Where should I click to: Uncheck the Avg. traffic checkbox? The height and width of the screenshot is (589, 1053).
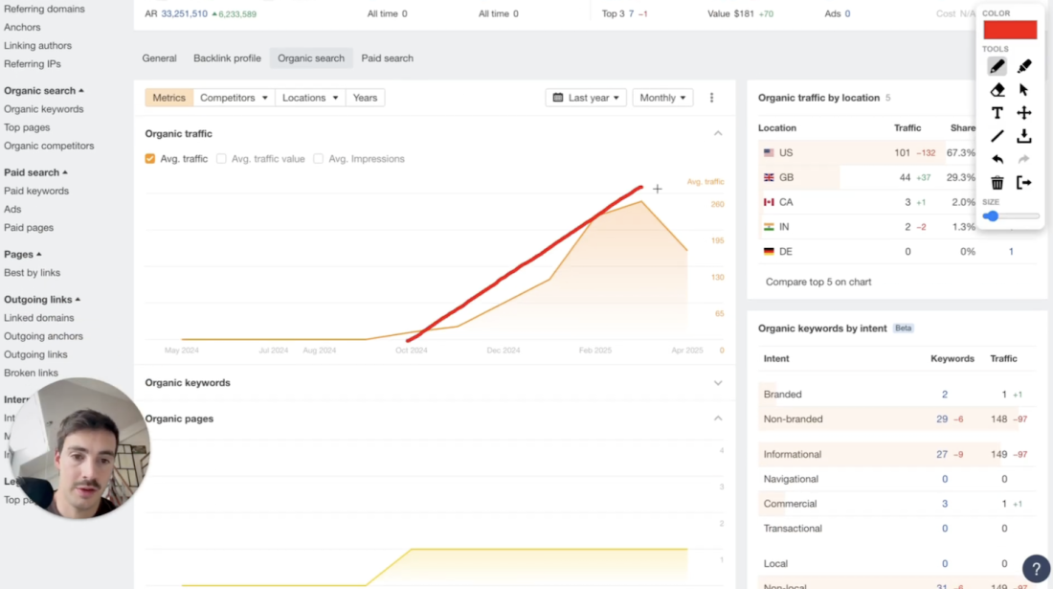[150, 159]
